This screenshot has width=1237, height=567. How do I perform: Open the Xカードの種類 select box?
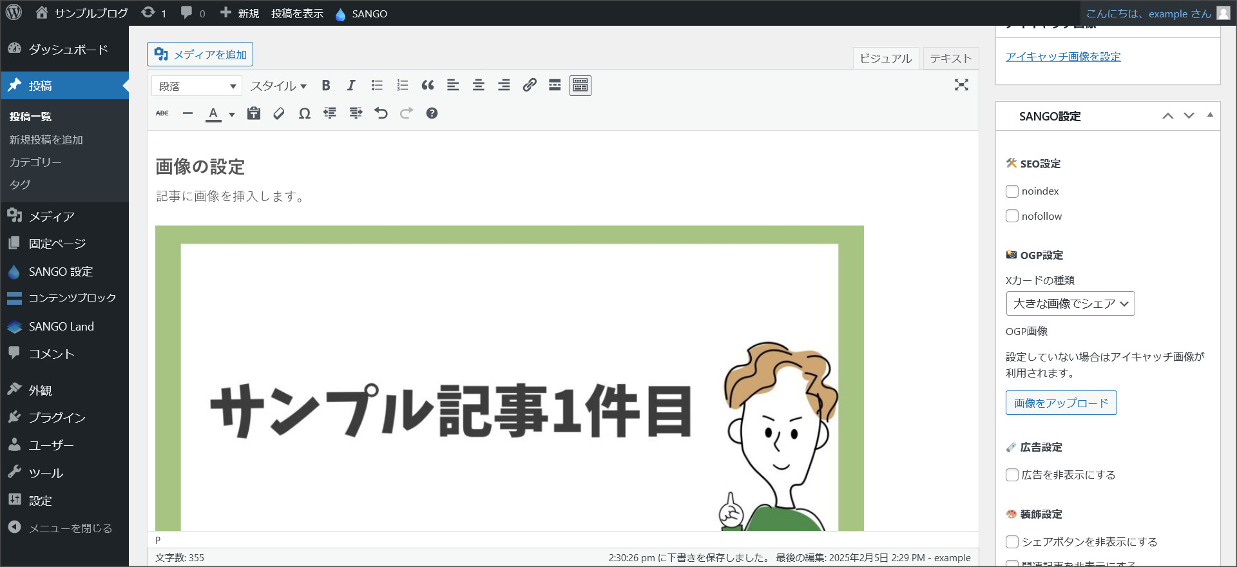[1070, 303]
